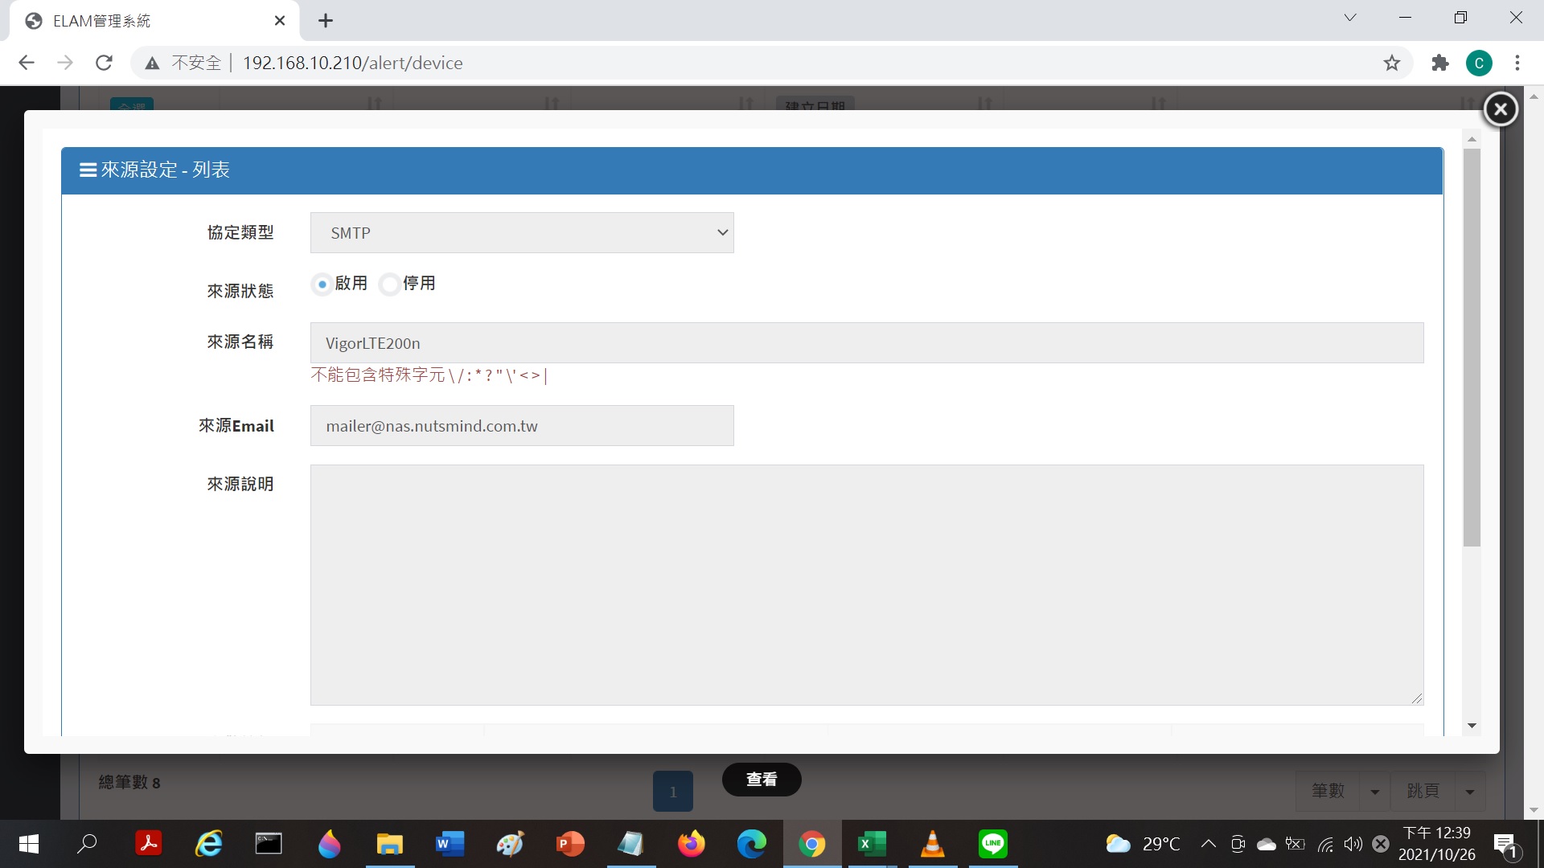Open a new browser tab
1544x868 pixels.
pos(326,21)
